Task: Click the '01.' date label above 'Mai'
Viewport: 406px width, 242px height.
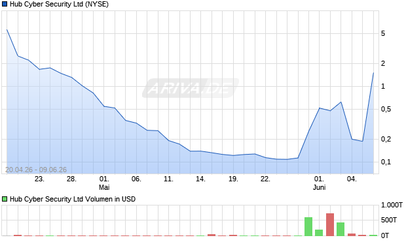Action: click(x=104, y=179)
